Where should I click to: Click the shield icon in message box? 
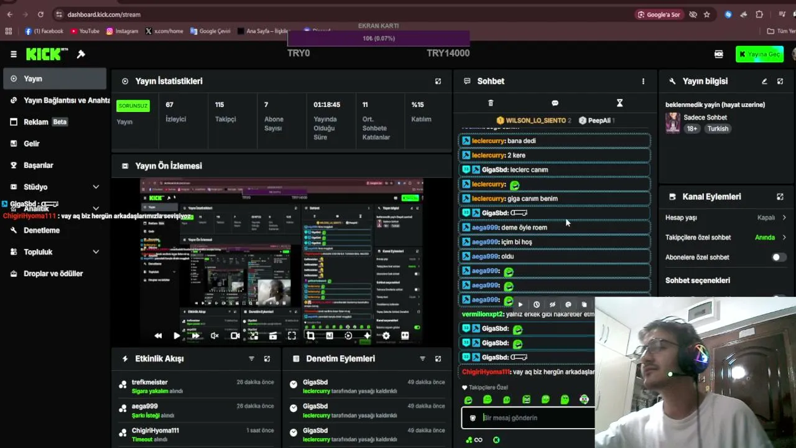coord(473,418)
